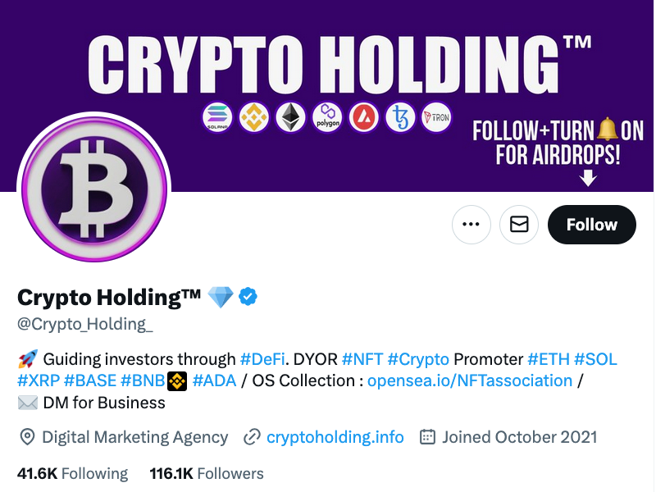The height and width of the screenshot is (492, 656).
Task: Open the three-dots more options menu
Action: coord(471,225)
